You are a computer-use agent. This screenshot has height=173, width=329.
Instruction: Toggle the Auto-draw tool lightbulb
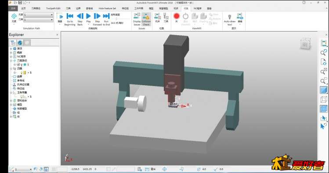tap(230, 17)
